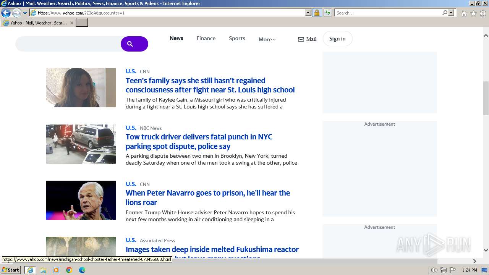489x275 pixels.
Task: Click the magnifier search icon in toolbar
Action: point(445,13)
